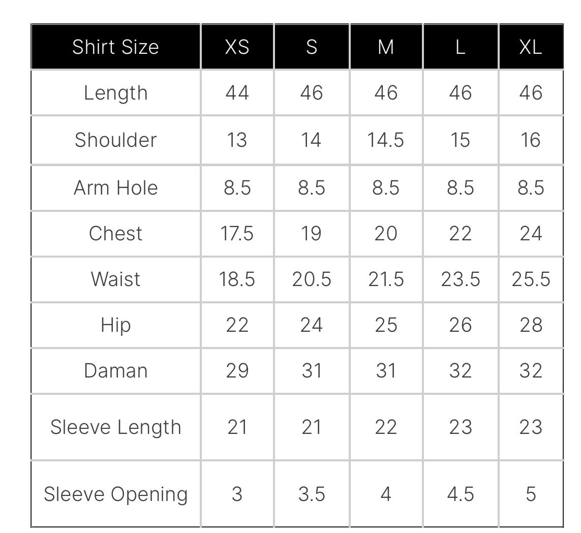Click the XL column header
581x533 pixels.
click(x=531, y=47)
